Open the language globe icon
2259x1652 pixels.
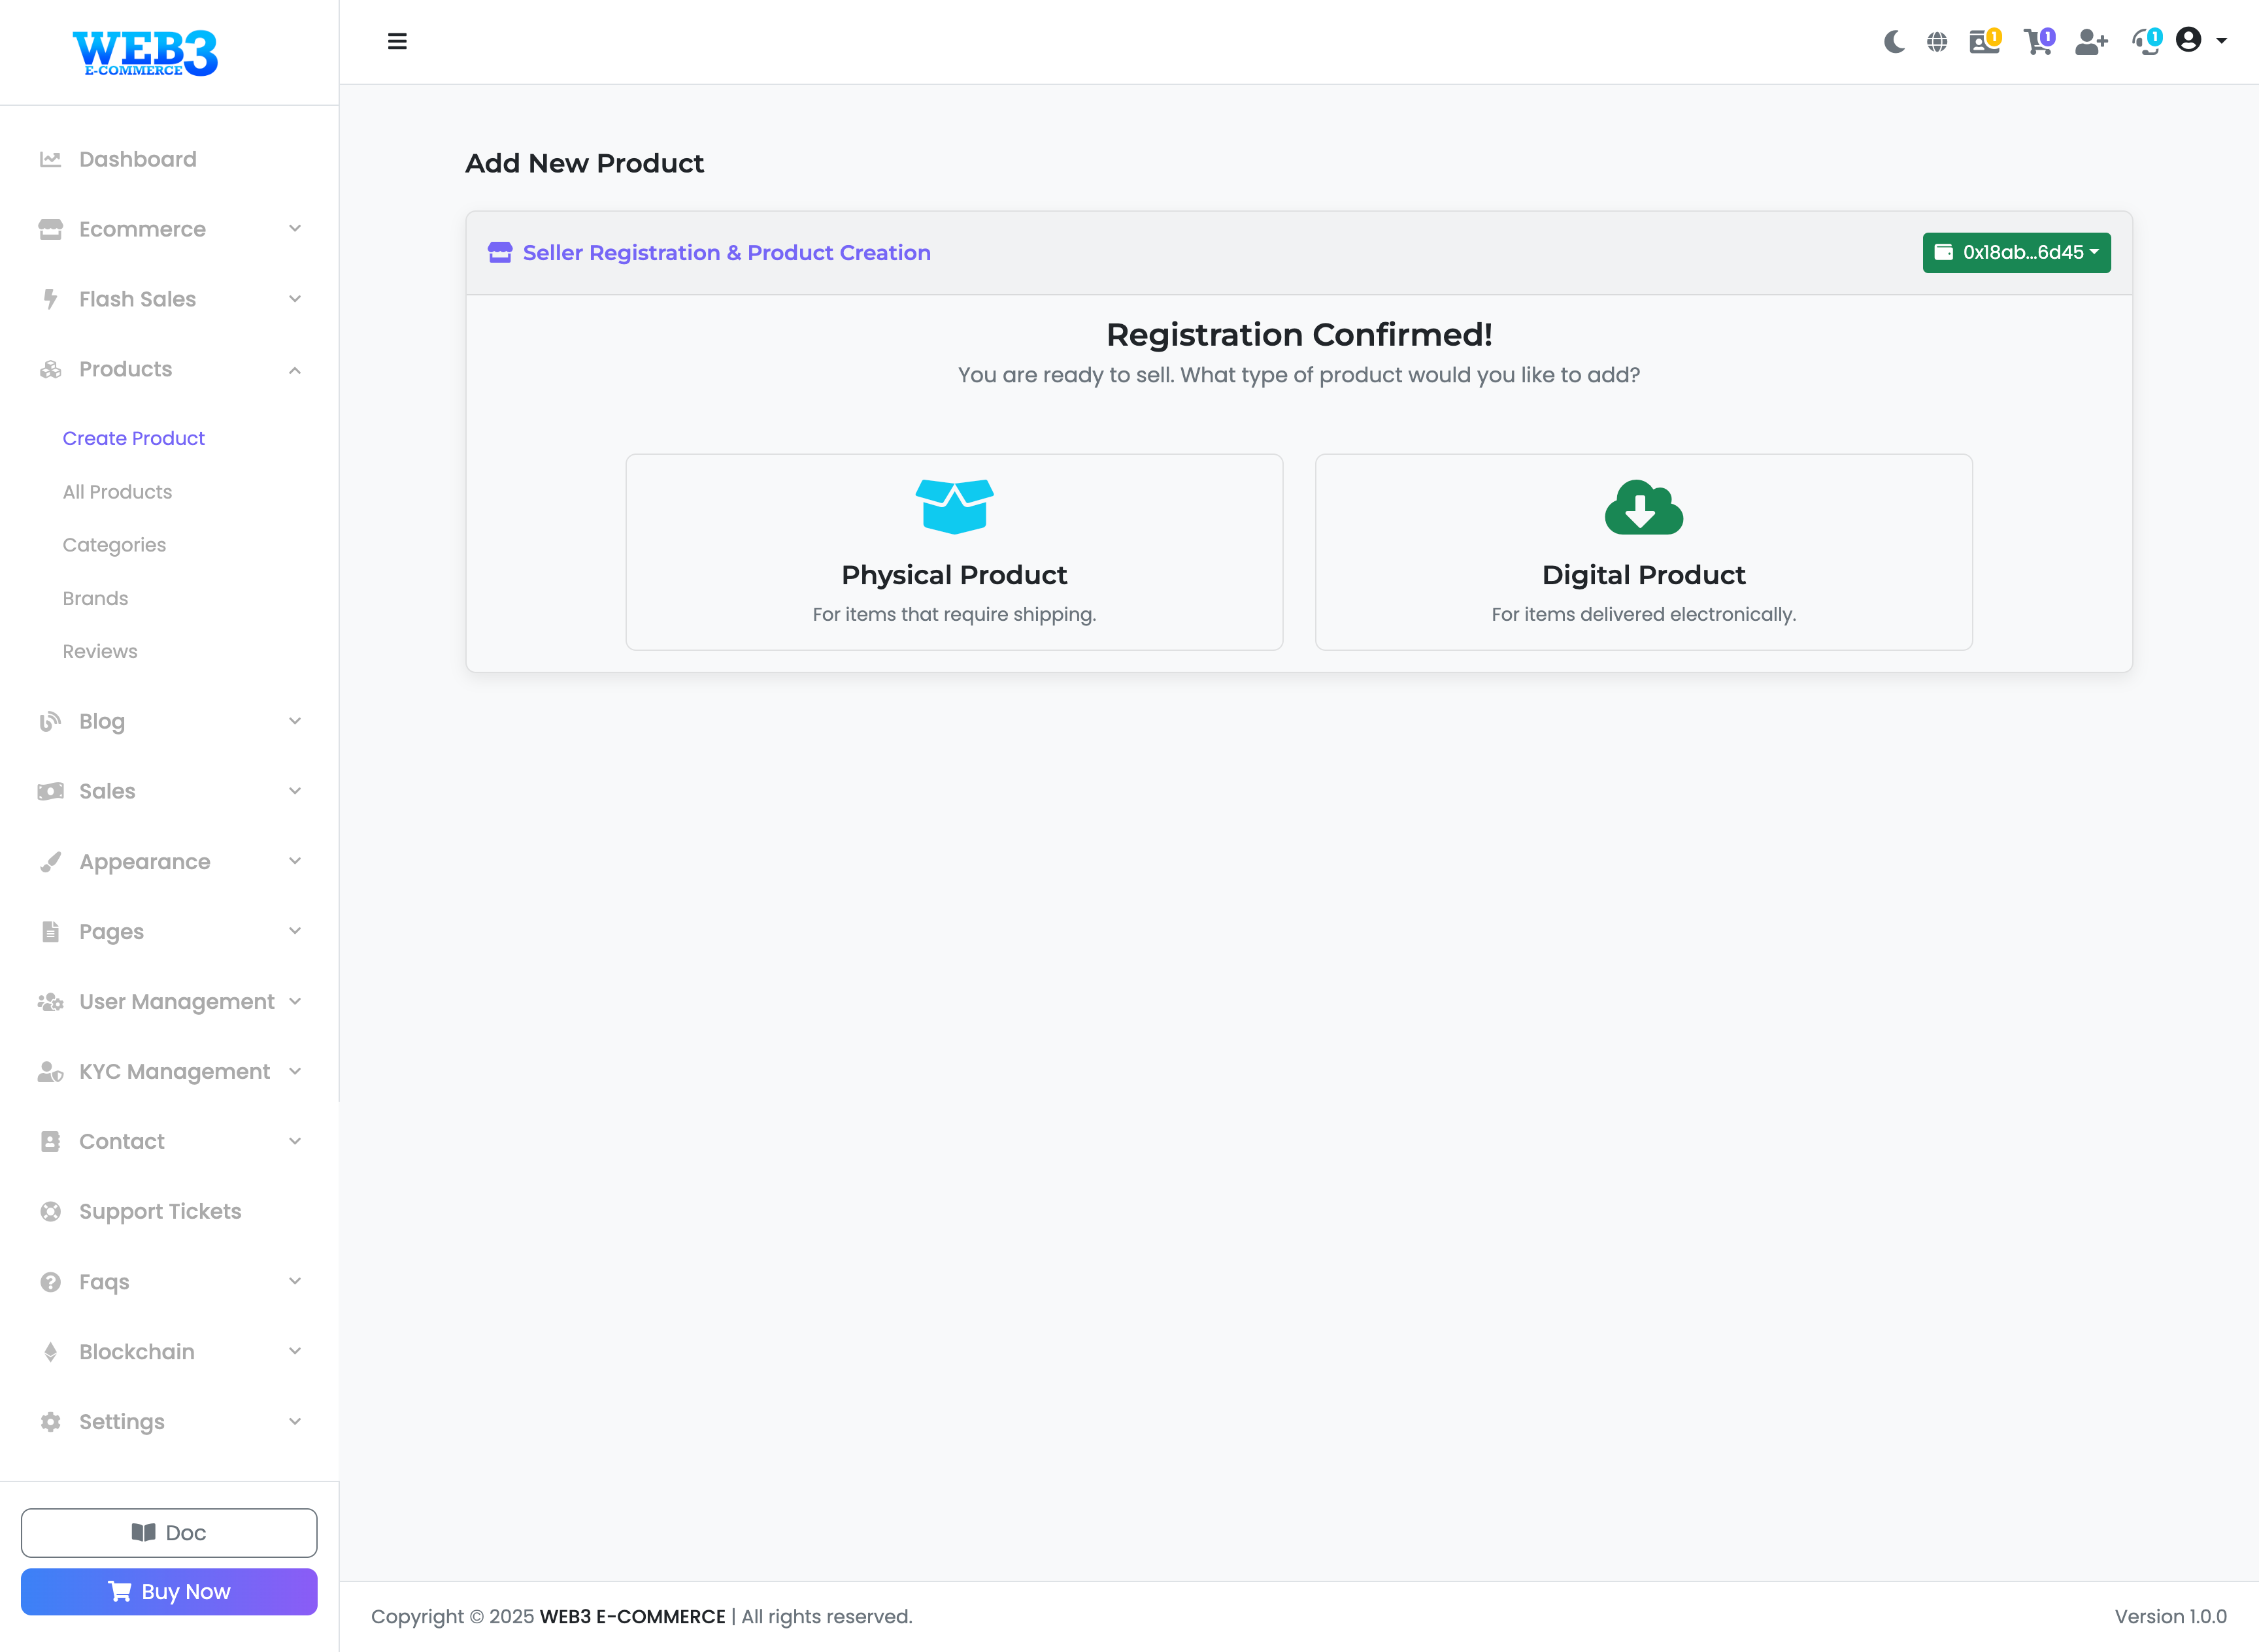tap(1937, 42)
